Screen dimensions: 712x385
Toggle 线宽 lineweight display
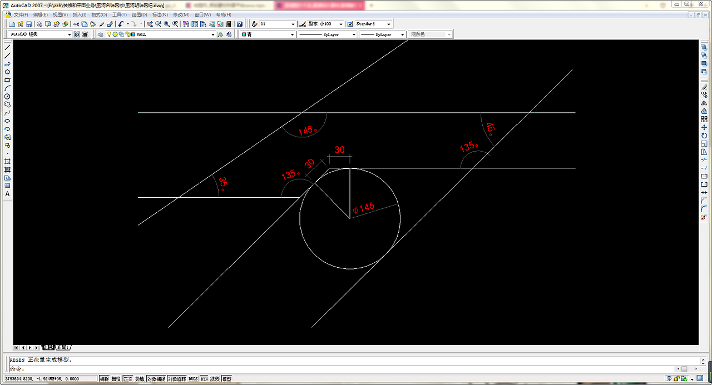tap(215, 379)
